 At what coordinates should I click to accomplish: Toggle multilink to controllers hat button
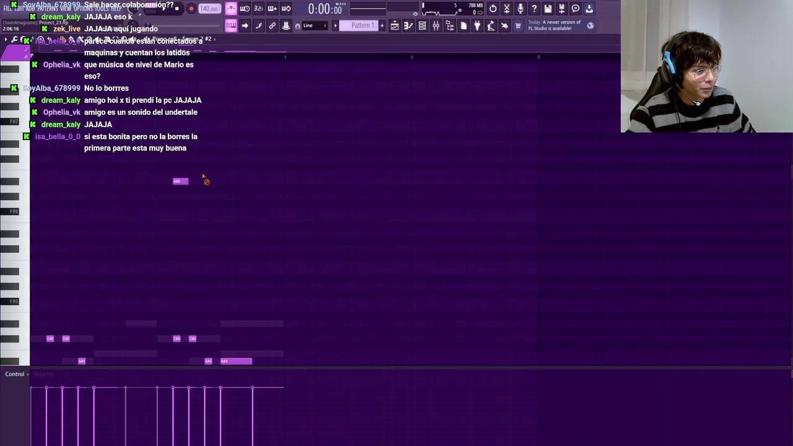pos(286,25)
